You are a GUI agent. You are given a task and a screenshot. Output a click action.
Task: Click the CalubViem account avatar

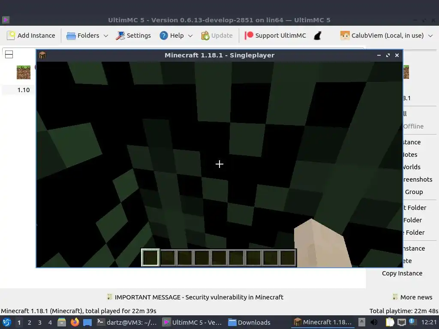click(345, 36)
